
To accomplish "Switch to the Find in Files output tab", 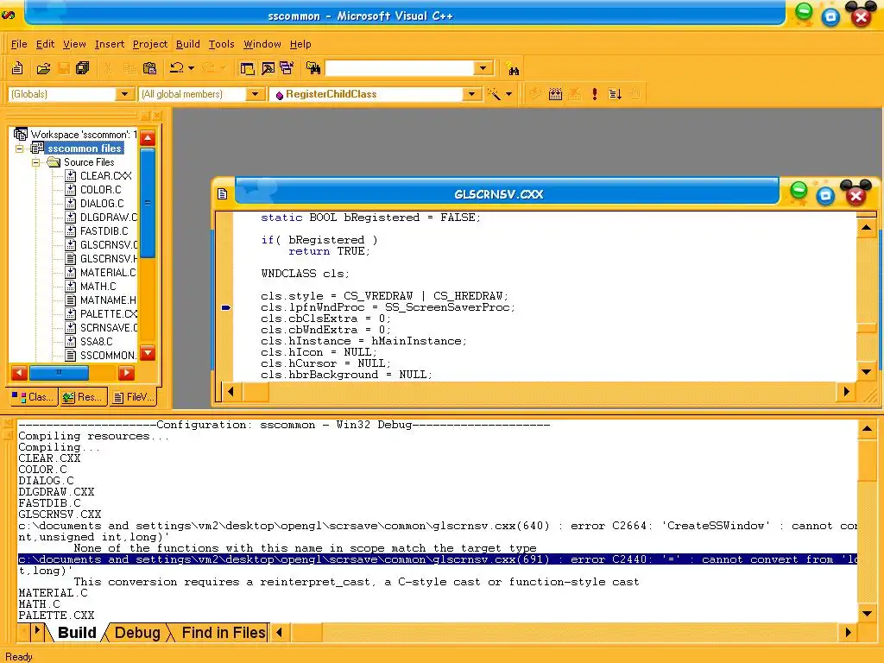I will 224,633.
